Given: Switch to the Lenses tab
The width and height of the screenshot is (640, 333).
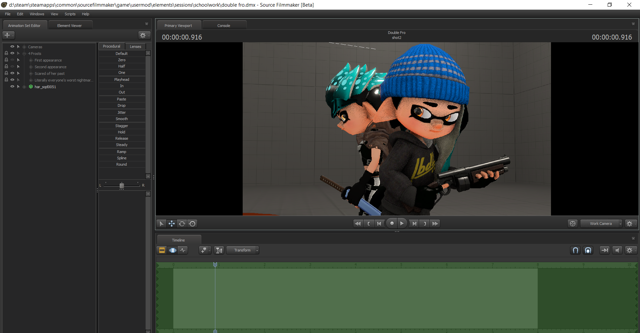Looking at the screenshot, I should coord(136,47).
